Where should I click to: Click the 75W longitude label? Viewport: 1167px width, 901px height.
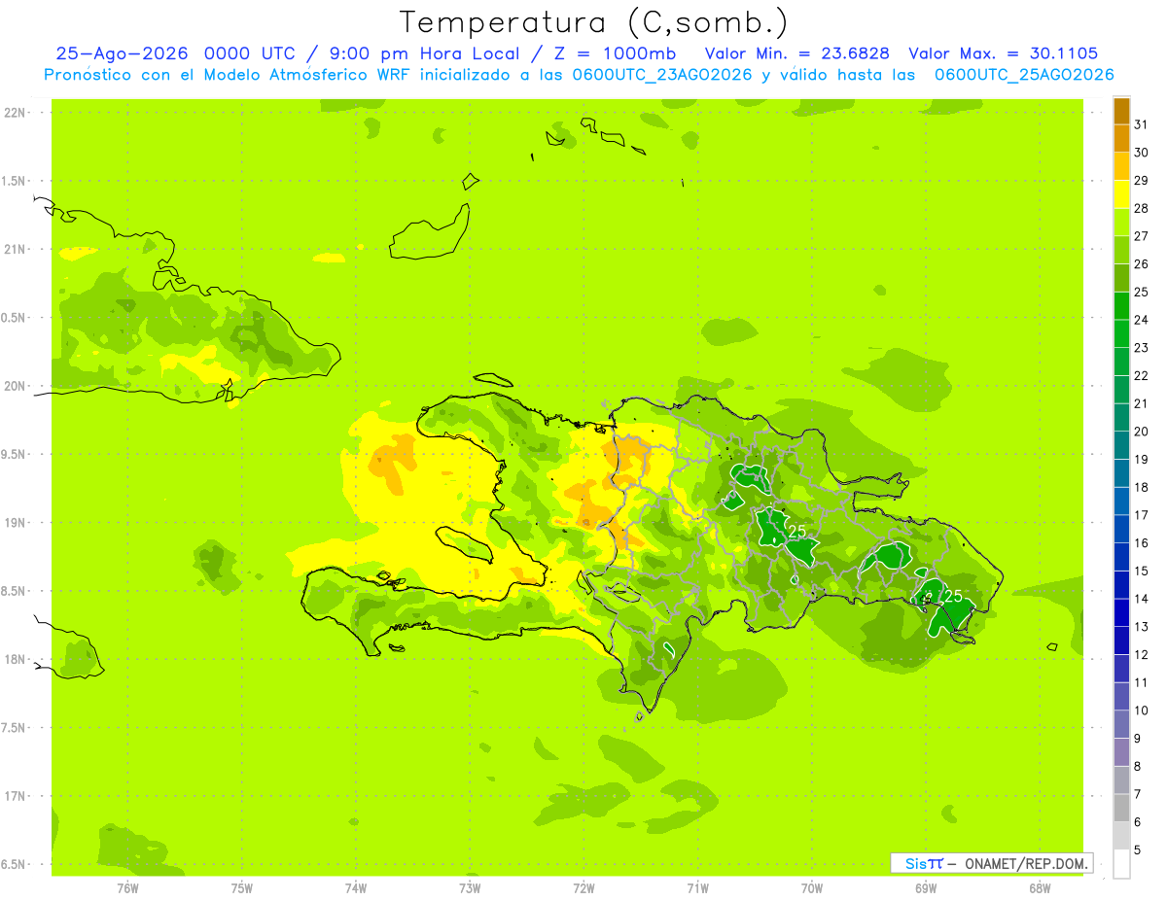(x=242, y=888)
